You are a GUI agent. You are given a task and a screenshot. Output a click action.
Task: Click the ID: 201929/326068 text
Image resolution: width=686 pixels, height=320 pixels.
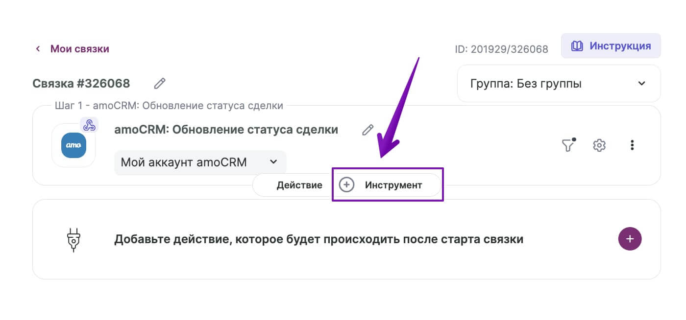pos(501,49)
